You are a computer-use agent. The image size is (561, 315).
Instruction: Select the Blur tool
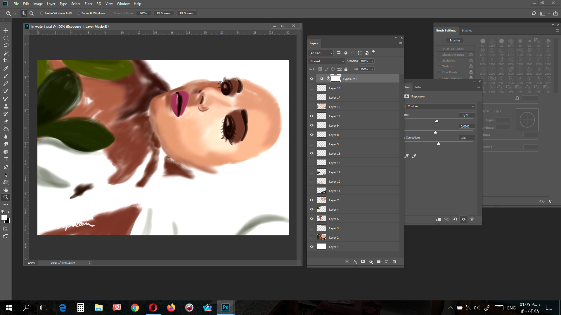click(x=6, y=136)
